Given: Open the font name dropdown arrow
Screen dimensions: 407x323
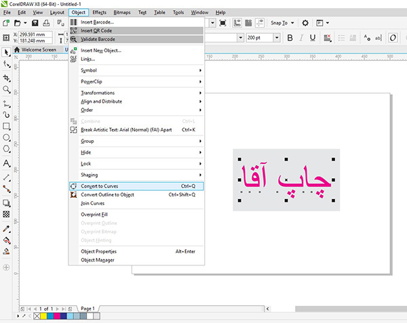Looking at the screenshot, I should 241,37.
